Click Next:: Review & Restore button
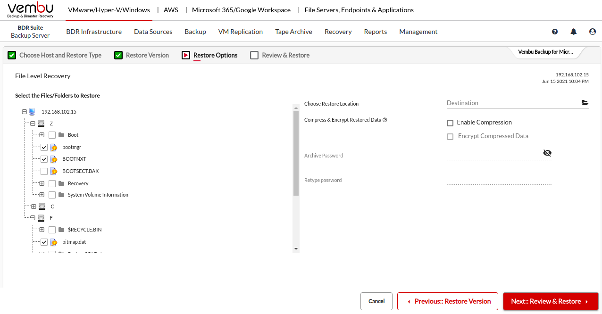Screen dimensions: 602x314 click(x=550, y=301)
